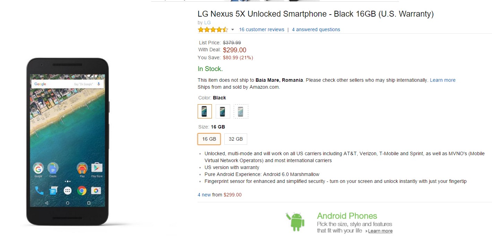Select the first Black color swatch
This screenshot has width=492, height=238.
(x=205, y=112)
